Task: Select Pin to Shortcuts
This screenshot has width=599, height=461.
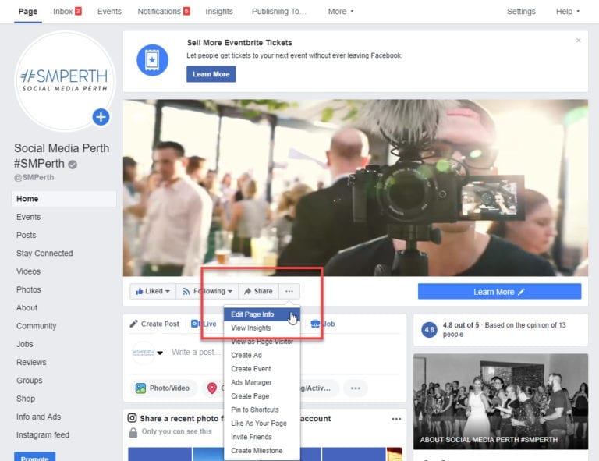Action: tap(262, 410)
